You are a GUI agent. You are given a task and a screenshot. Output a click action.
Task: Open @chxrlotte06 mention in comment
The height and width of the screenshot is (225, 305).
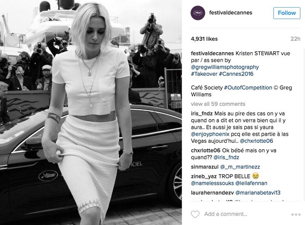(x=256, y=141)
